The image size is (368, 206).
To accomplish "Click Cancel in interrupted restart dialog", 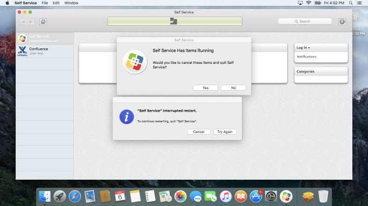I will tap(199, 132).
